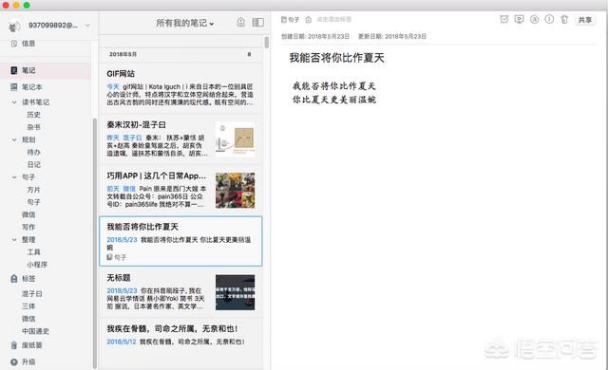Click the 混子曰 tag link in 秦末汉初 note

click(132, 138)
